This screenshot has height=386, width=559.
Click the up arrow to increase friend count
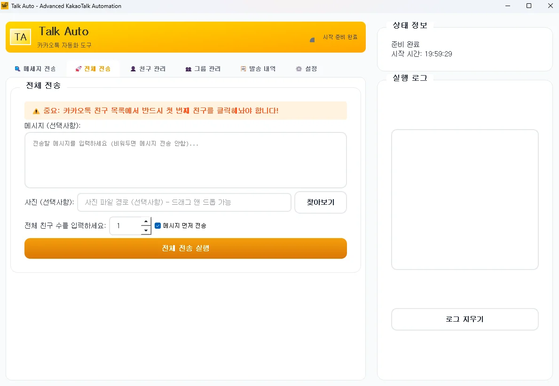coord(146,222)
